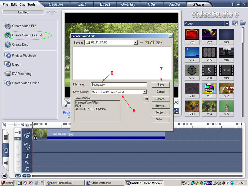Image resolution: width=248 pixels, height=186 pixels.
Task: Select the Music track note icon
Action: pos(27,169)
